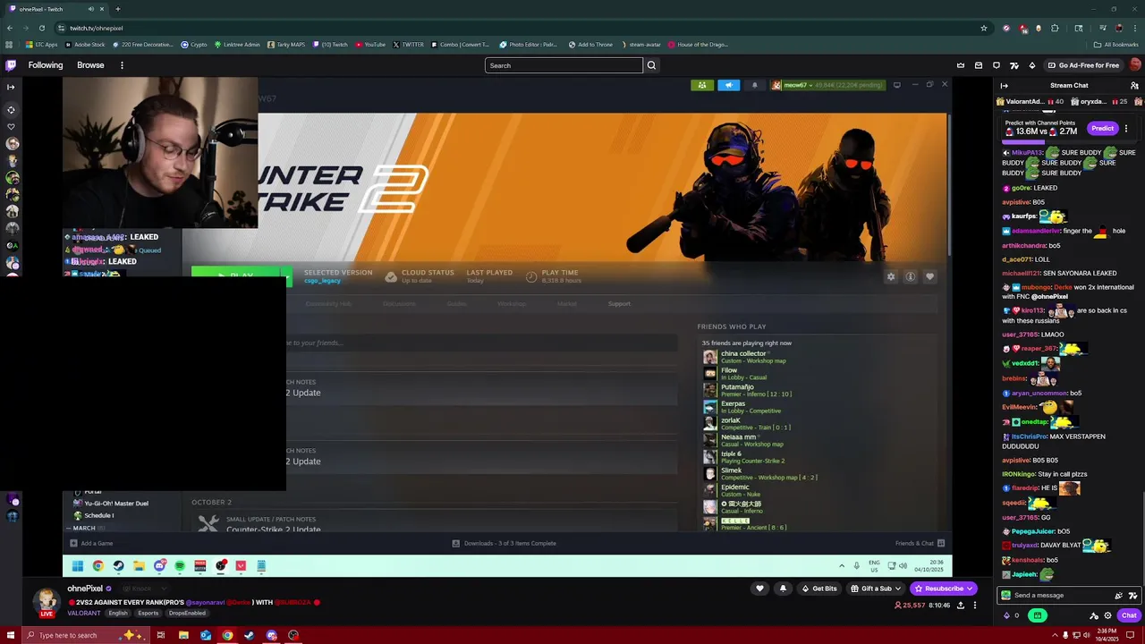
Task: Click the blue announcements megaphone in the streamed Steam window
Action: 728,85
